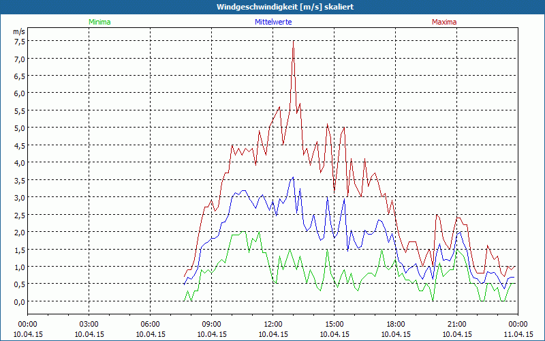Click the 1,0 y-axis value

20,267
